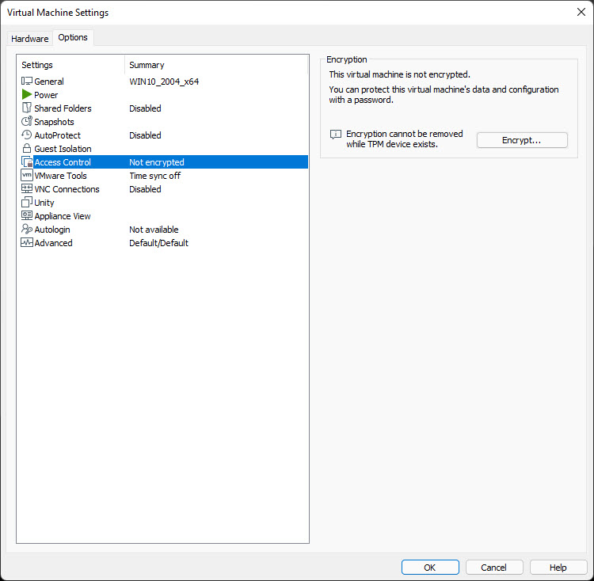Viewport: 594px width, 581px height.
Task: Click Disabled beside Shared Folders
Action: tap(145, 108)
